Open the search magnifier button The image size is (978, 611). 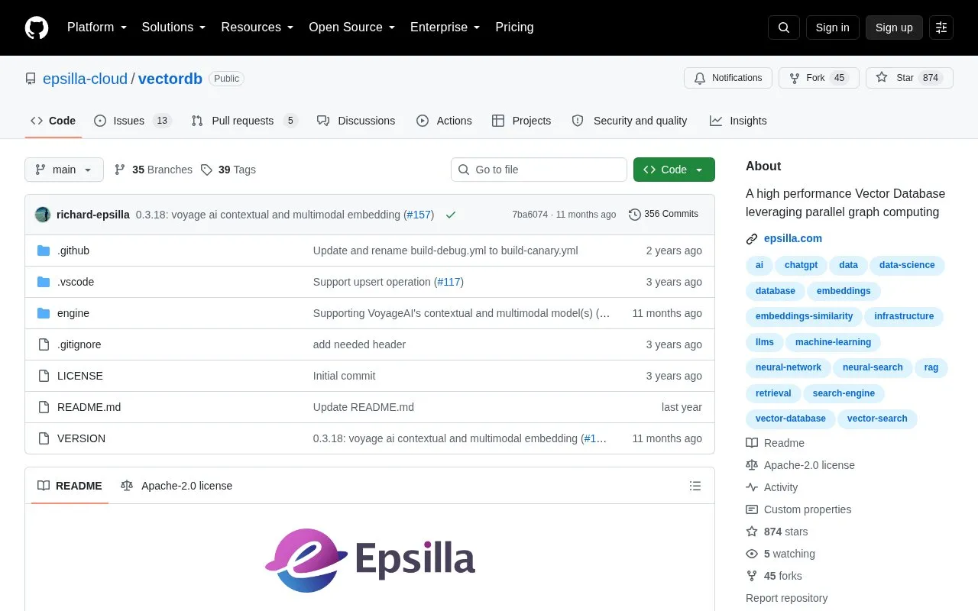[784, 27]
